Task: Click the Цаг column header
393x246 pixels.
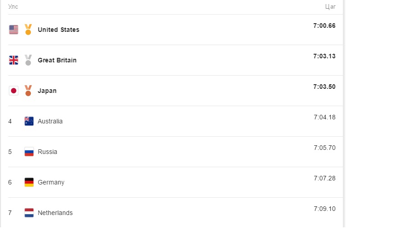Action: click(330, 7)
